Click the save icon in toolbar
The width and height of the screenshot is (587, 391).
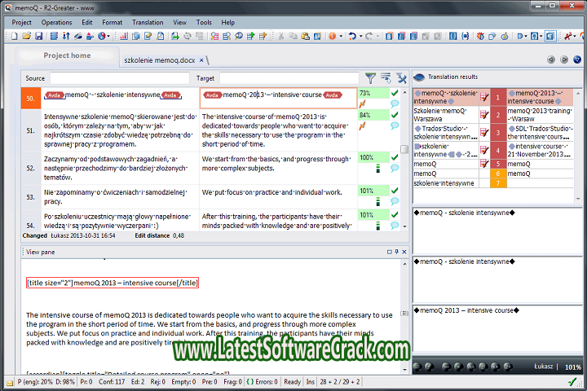38,36
